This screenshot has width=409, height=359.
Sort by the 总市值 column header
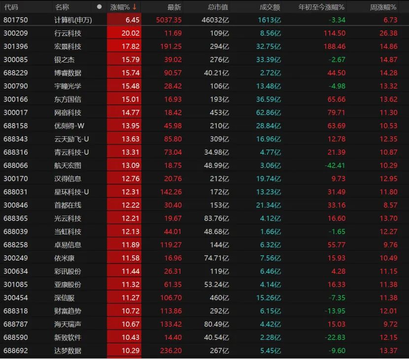(218, 7)
